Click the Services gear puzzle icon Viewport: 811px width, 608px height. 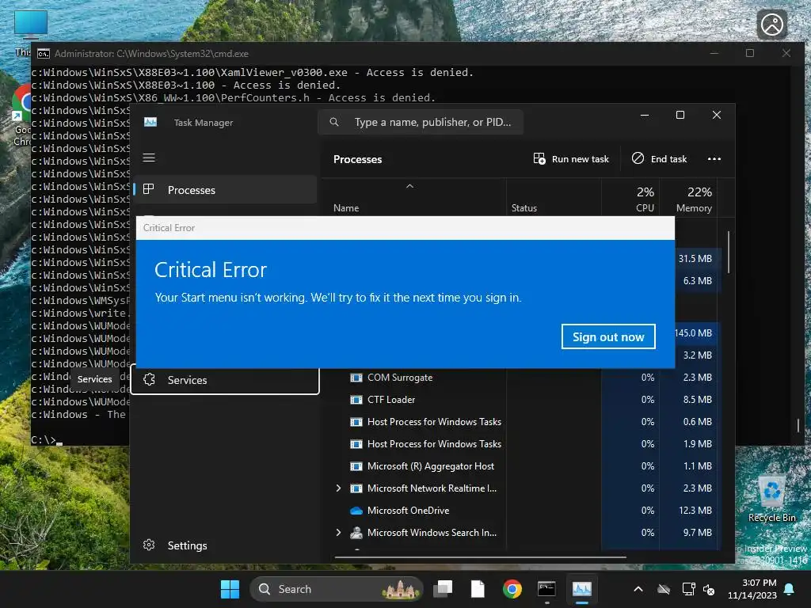[149, 379]
